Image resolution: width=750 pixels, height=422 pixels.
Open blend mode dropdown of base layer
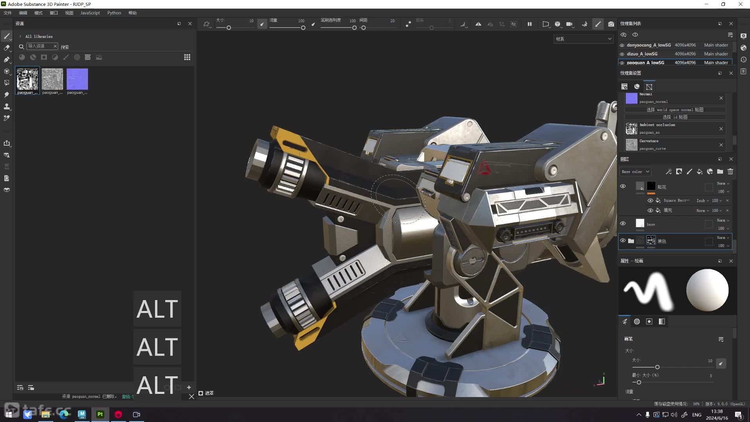click(x=723, y=220)
